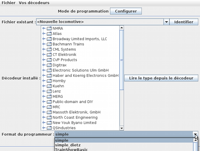
Task: Select Haber and Koenig Electronics GmbH text
Action: (x=86, y=75)
